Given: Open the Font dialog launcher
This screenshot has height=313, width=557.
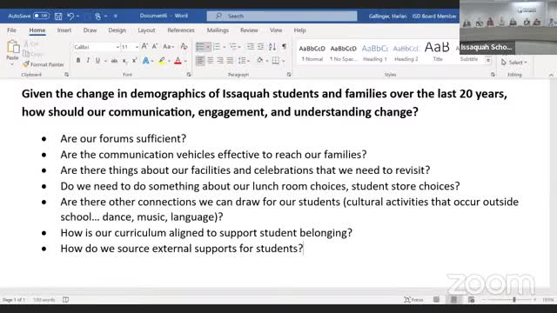Looking at the screenshot, I should (189, 75).
